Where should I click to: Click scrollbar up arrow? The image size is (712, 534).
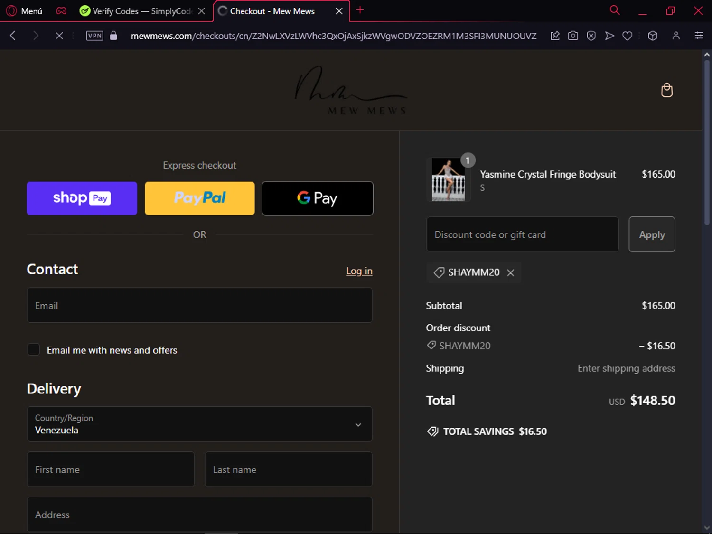click(x=707, y=55)
